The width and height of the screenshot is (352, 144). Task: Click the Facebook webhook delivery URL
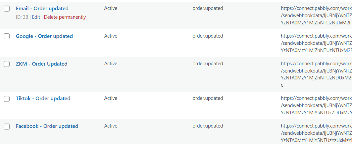pos(316,133)
